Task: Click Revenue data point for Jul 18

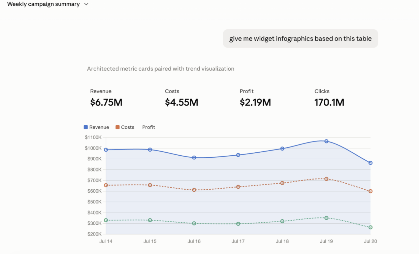Action: coord(282,149)
